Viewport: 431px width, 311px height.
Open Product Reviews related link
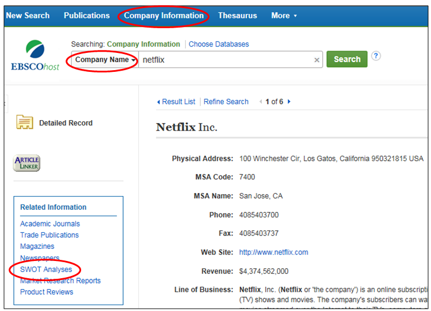(x=47, y=292)
